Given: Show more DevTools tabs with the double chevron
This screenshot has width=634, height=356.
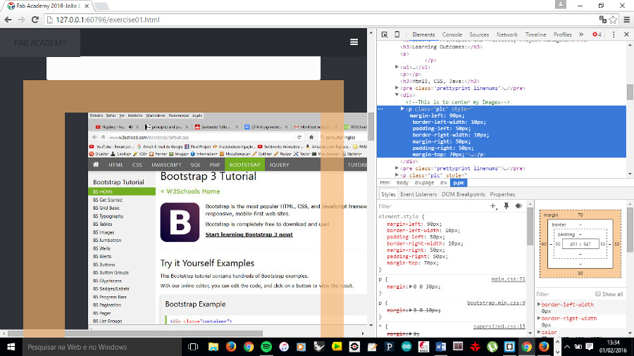Looking at the screenshot, I should [x=581, y=34].
